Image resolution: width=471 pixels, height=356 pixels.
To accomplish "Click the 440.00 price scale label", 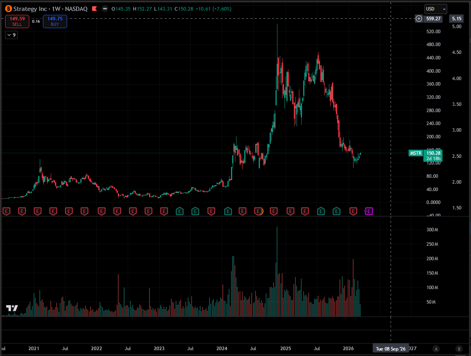I will [x=434, y=58].
